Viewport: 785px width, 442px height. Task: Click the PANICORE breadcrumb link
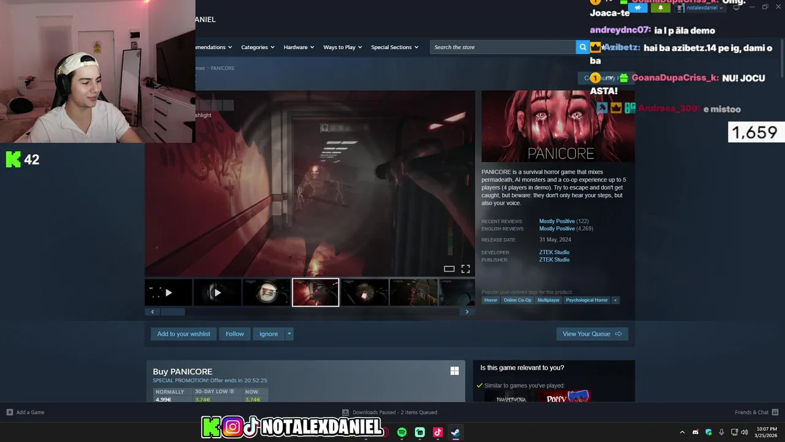point(223,68)
